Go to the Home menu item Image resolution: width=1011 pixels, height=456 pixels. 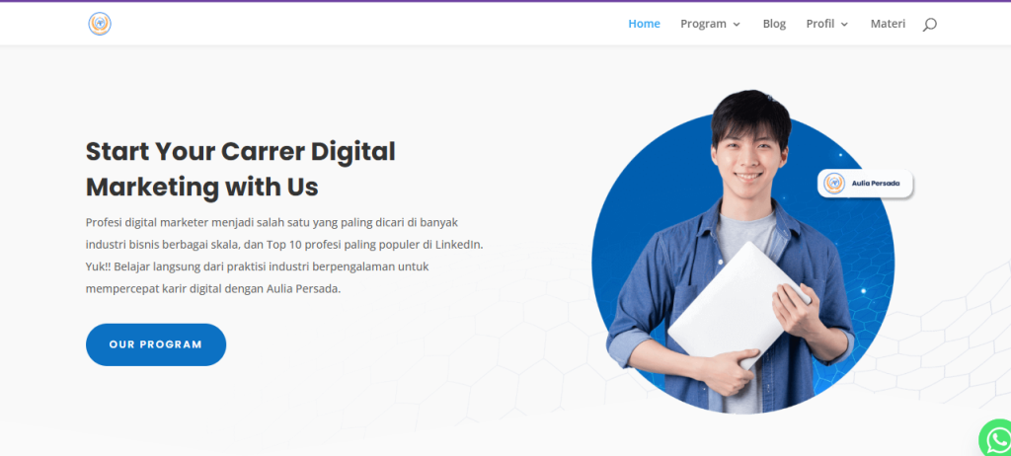click(644, 24)
